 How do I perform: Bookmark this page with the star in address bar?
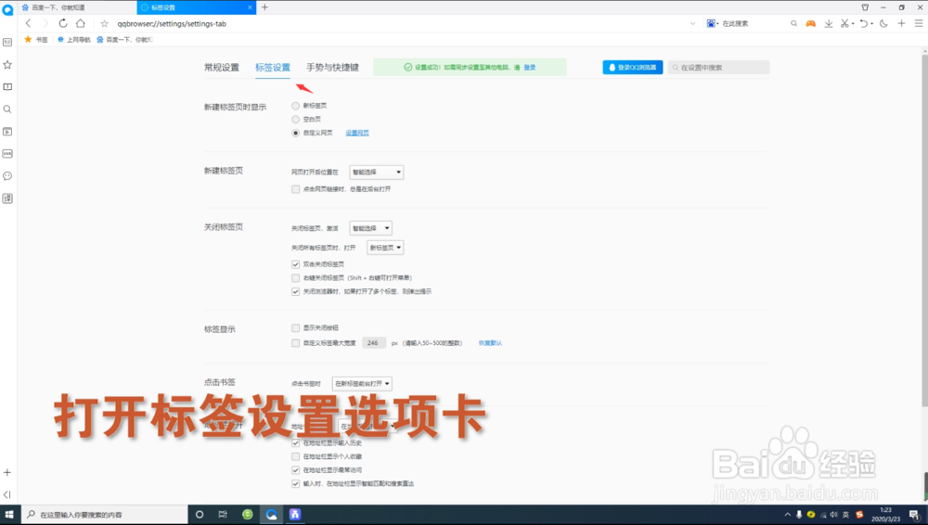[x=104, y=24]
